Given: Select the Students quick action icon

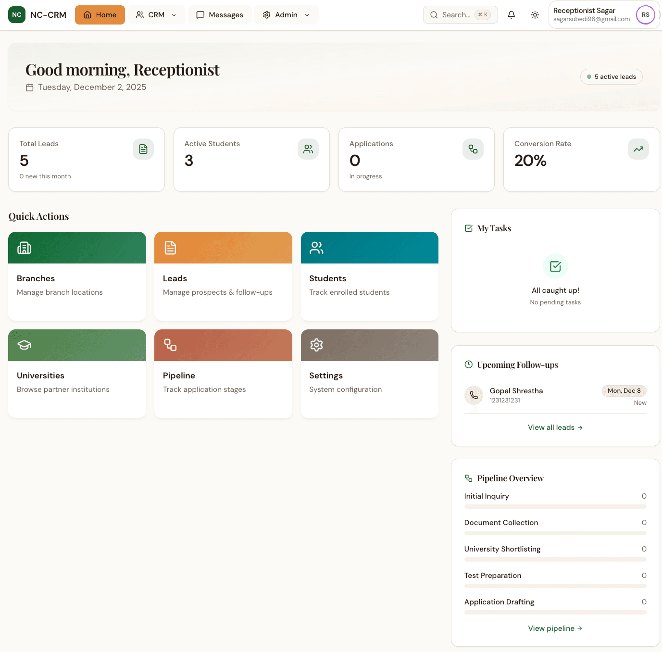Looking at the screenshot, I should (316, 248).
